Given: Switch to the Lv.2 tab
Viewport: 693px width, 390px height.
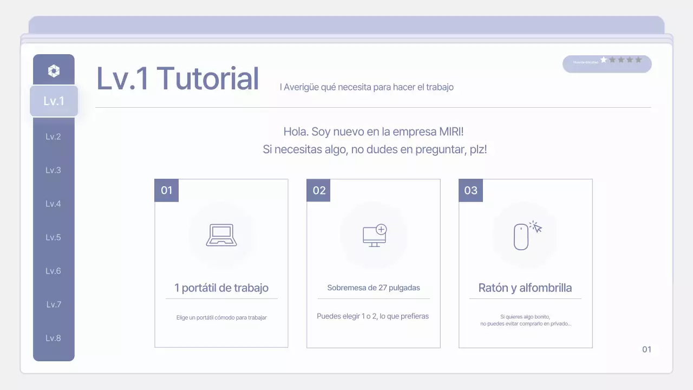Looking at the screenshot, I should click(53, 136).
